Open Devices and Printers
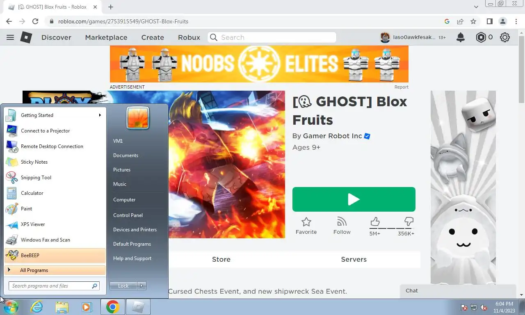 pyautogui.click(x=135, y=230)
